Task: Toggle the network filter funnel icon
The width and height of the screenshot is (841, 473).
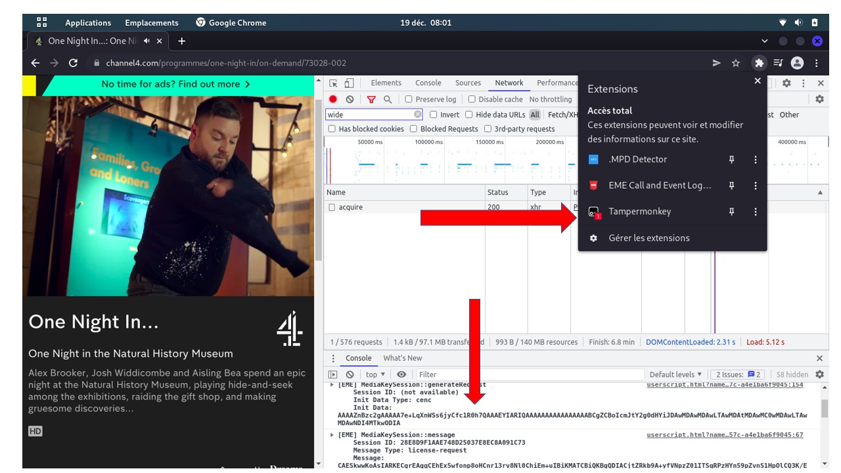Action: [371, 99]
